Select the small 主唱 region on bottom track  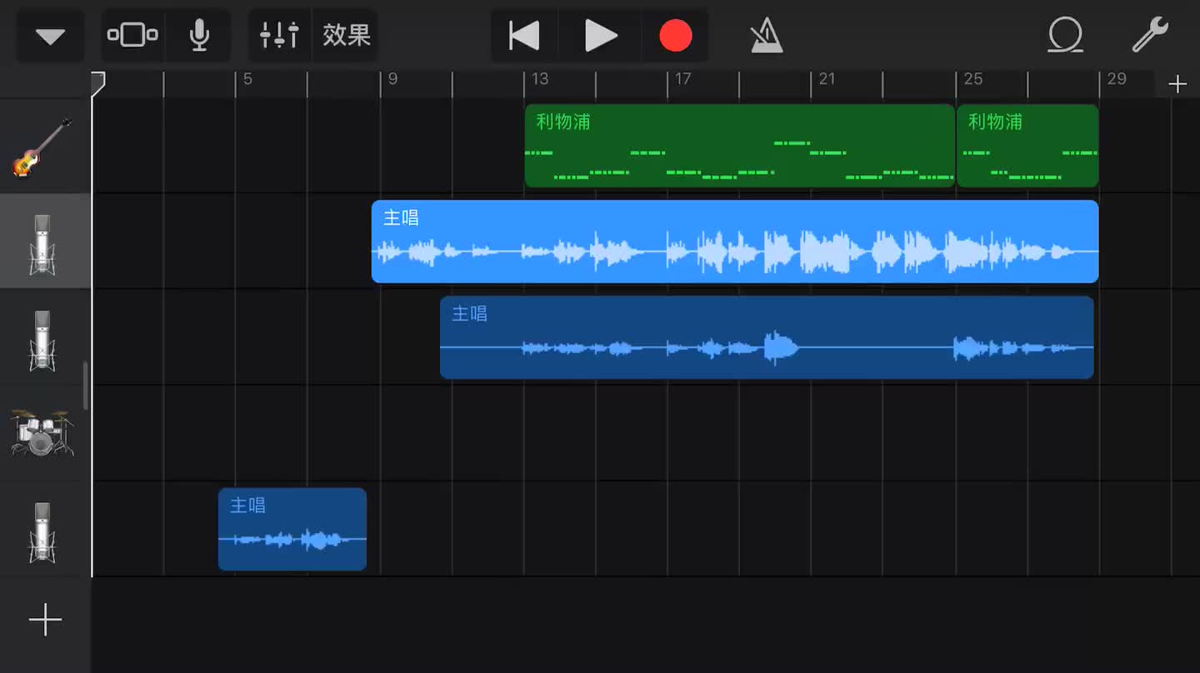tap(292, 529)
